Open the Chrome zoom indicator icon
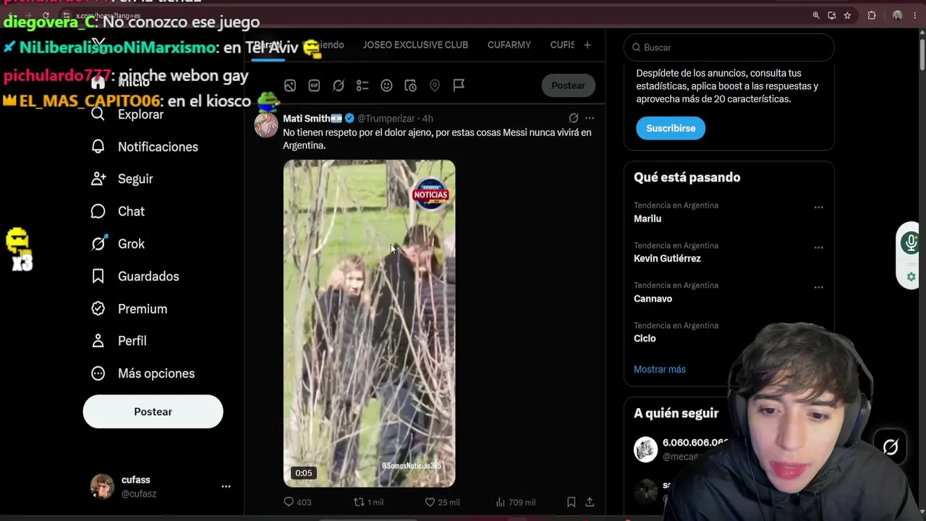 (816, 15)
